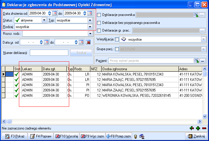Step 'Data złożenia od' date spinner
Screen dimensions: 209x141
click(49, 13)
